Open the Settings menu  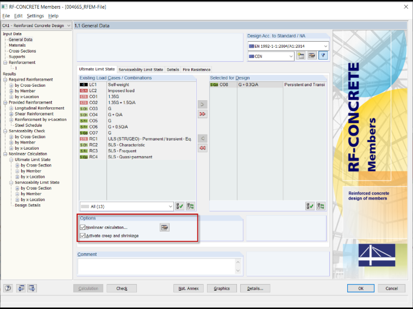35,16
